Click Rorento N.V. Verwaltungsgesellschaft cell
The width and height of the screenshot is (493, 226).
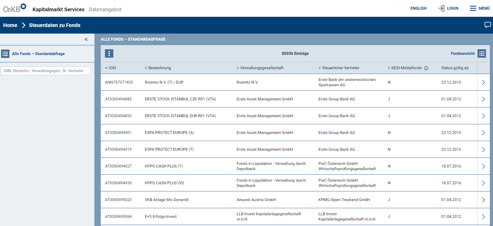point(247,82)
